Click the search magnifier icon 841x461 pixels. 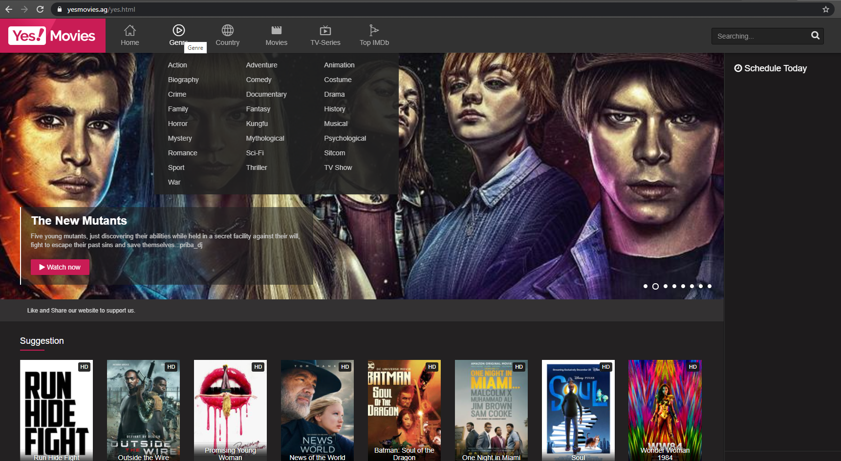815,36
